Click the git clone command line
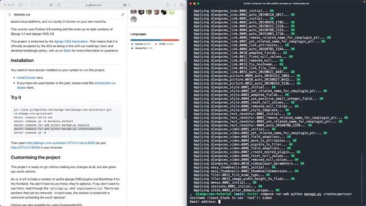The image size is (366, 206). pyautogui.click(x=62, y=109)
